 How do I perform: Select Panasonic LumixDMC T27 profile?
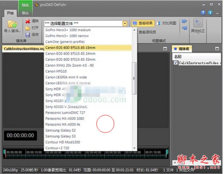88,112
